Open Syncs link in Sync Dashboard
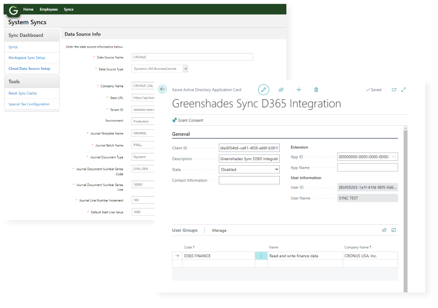Viewport: 438px width, 308px height. pyautogui.click(x=13, y=47)
